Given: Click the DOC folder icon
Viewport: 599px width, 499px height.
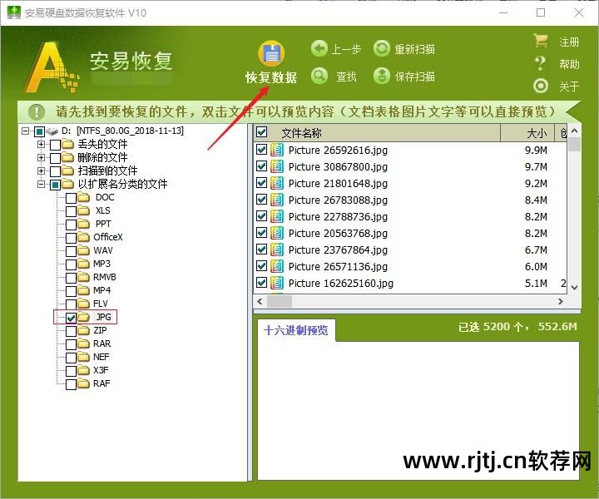Looking at the screenshot, I should pyautogui.click(x=83, y=197).
